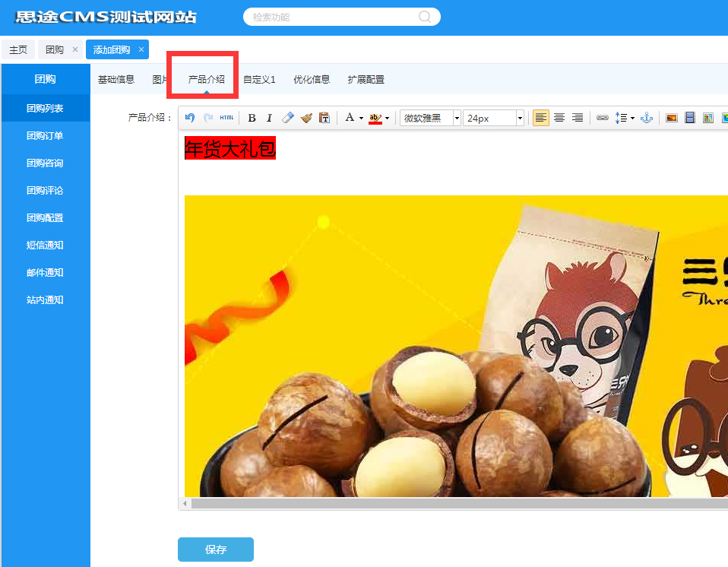Insert a video into the editor
Viewport: 728px width, 567px height.
coord(690,118)
